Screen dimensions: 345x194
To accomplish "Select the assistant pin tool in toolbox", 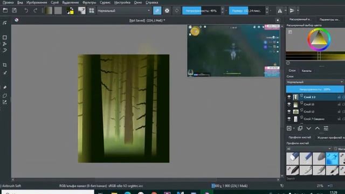I will coord(5,87).
